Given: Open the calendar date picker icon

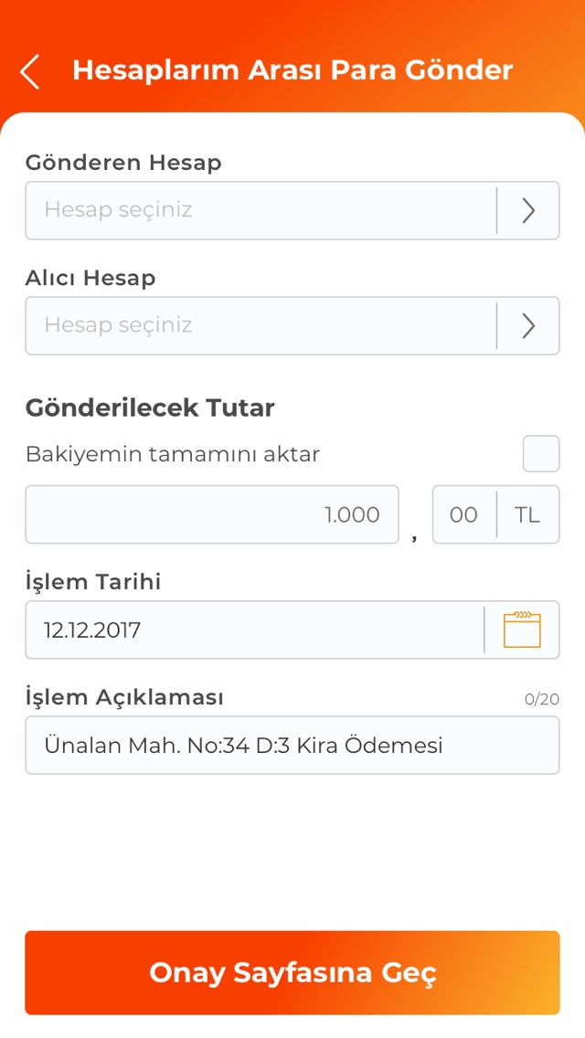Looking at the screenshot, I should click(522, 630).
